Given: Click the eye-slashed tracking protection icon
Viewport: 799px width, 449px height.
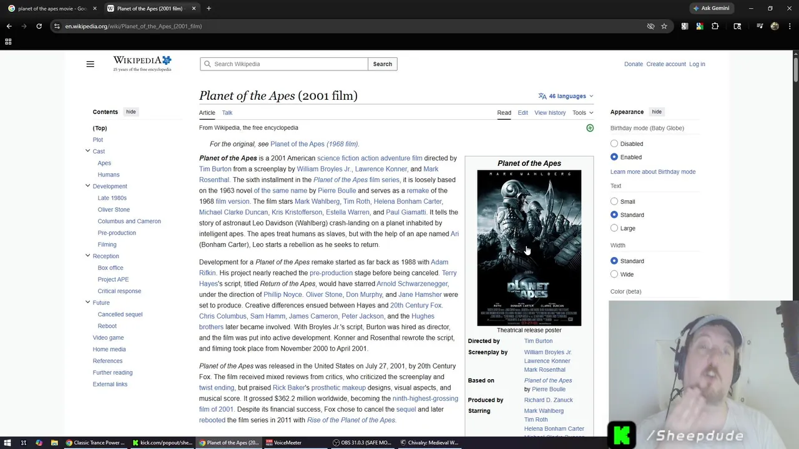Looking at the screenshot, I should click(x=650, y=26).
